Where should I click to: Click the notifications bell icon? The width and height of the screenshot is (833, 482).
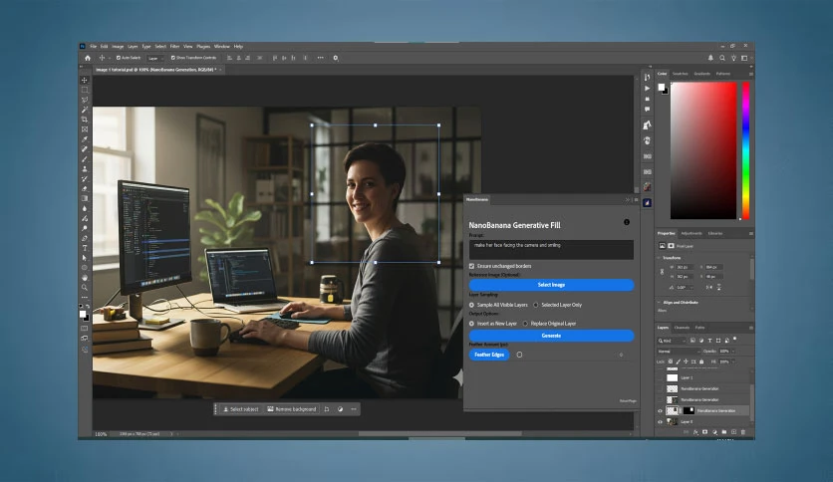(x=710, y=58)
